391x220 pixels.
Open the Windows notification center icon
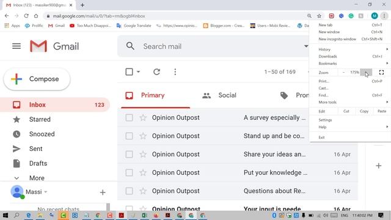[381, 215]
